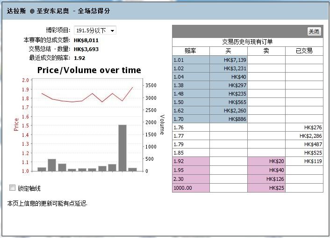This screenshot has height=238, width=330.
Task: Select the HK$3,231 buy order cell
Action: 229,68
